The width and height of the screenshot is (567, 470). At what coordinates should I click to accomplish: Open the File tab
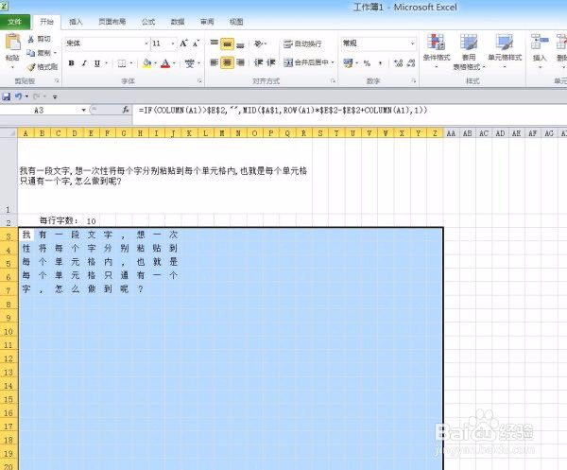(x=14, y=22)
